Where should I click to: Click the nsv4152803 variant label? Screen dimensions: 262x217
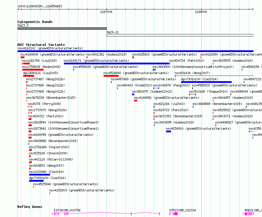82,190
